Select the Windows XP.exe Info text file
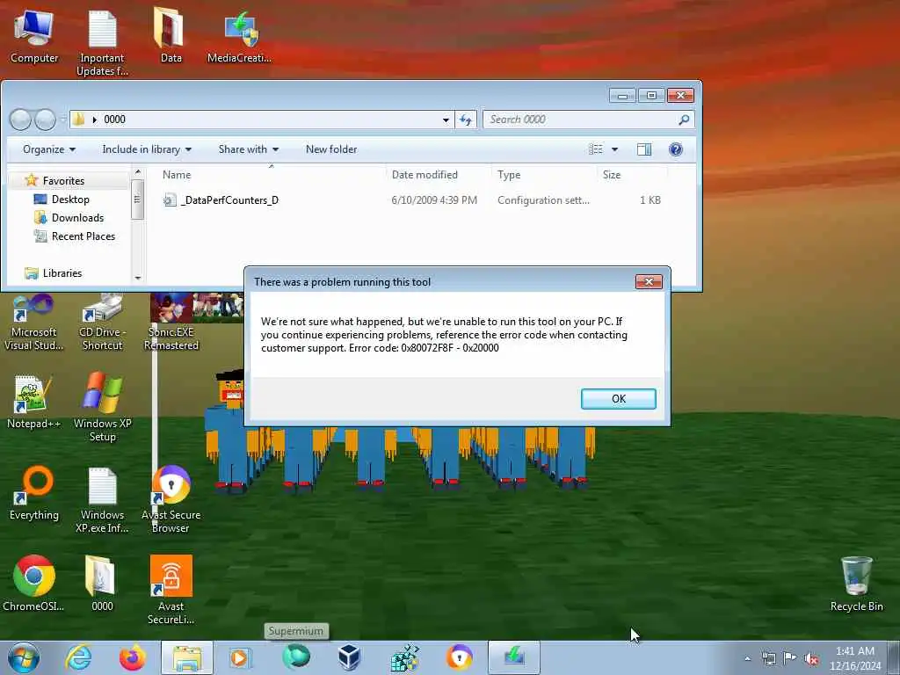900x675 pixels. [x=102, y=500]
